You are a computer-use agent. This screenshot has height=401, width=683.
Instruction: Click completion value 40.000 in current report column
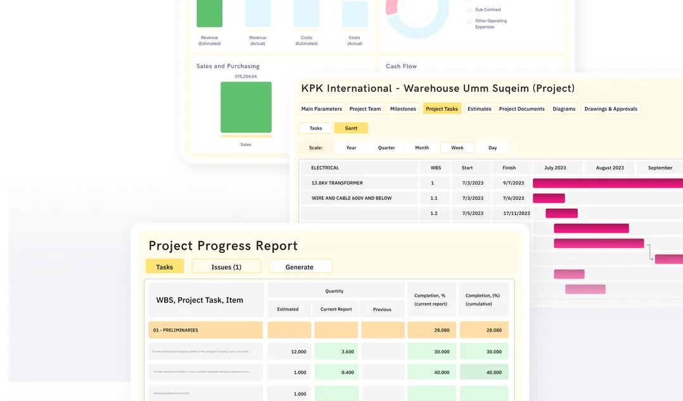(x=431, y=373)
